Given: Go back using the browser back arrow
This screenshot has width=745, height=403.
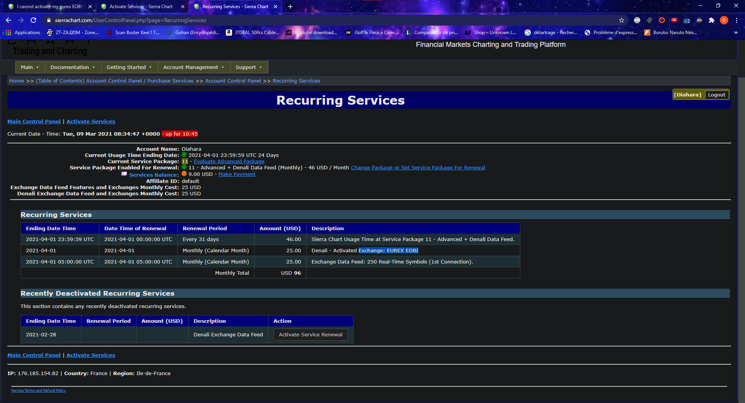Looking at the screenshot, I should tap(9, 20).
